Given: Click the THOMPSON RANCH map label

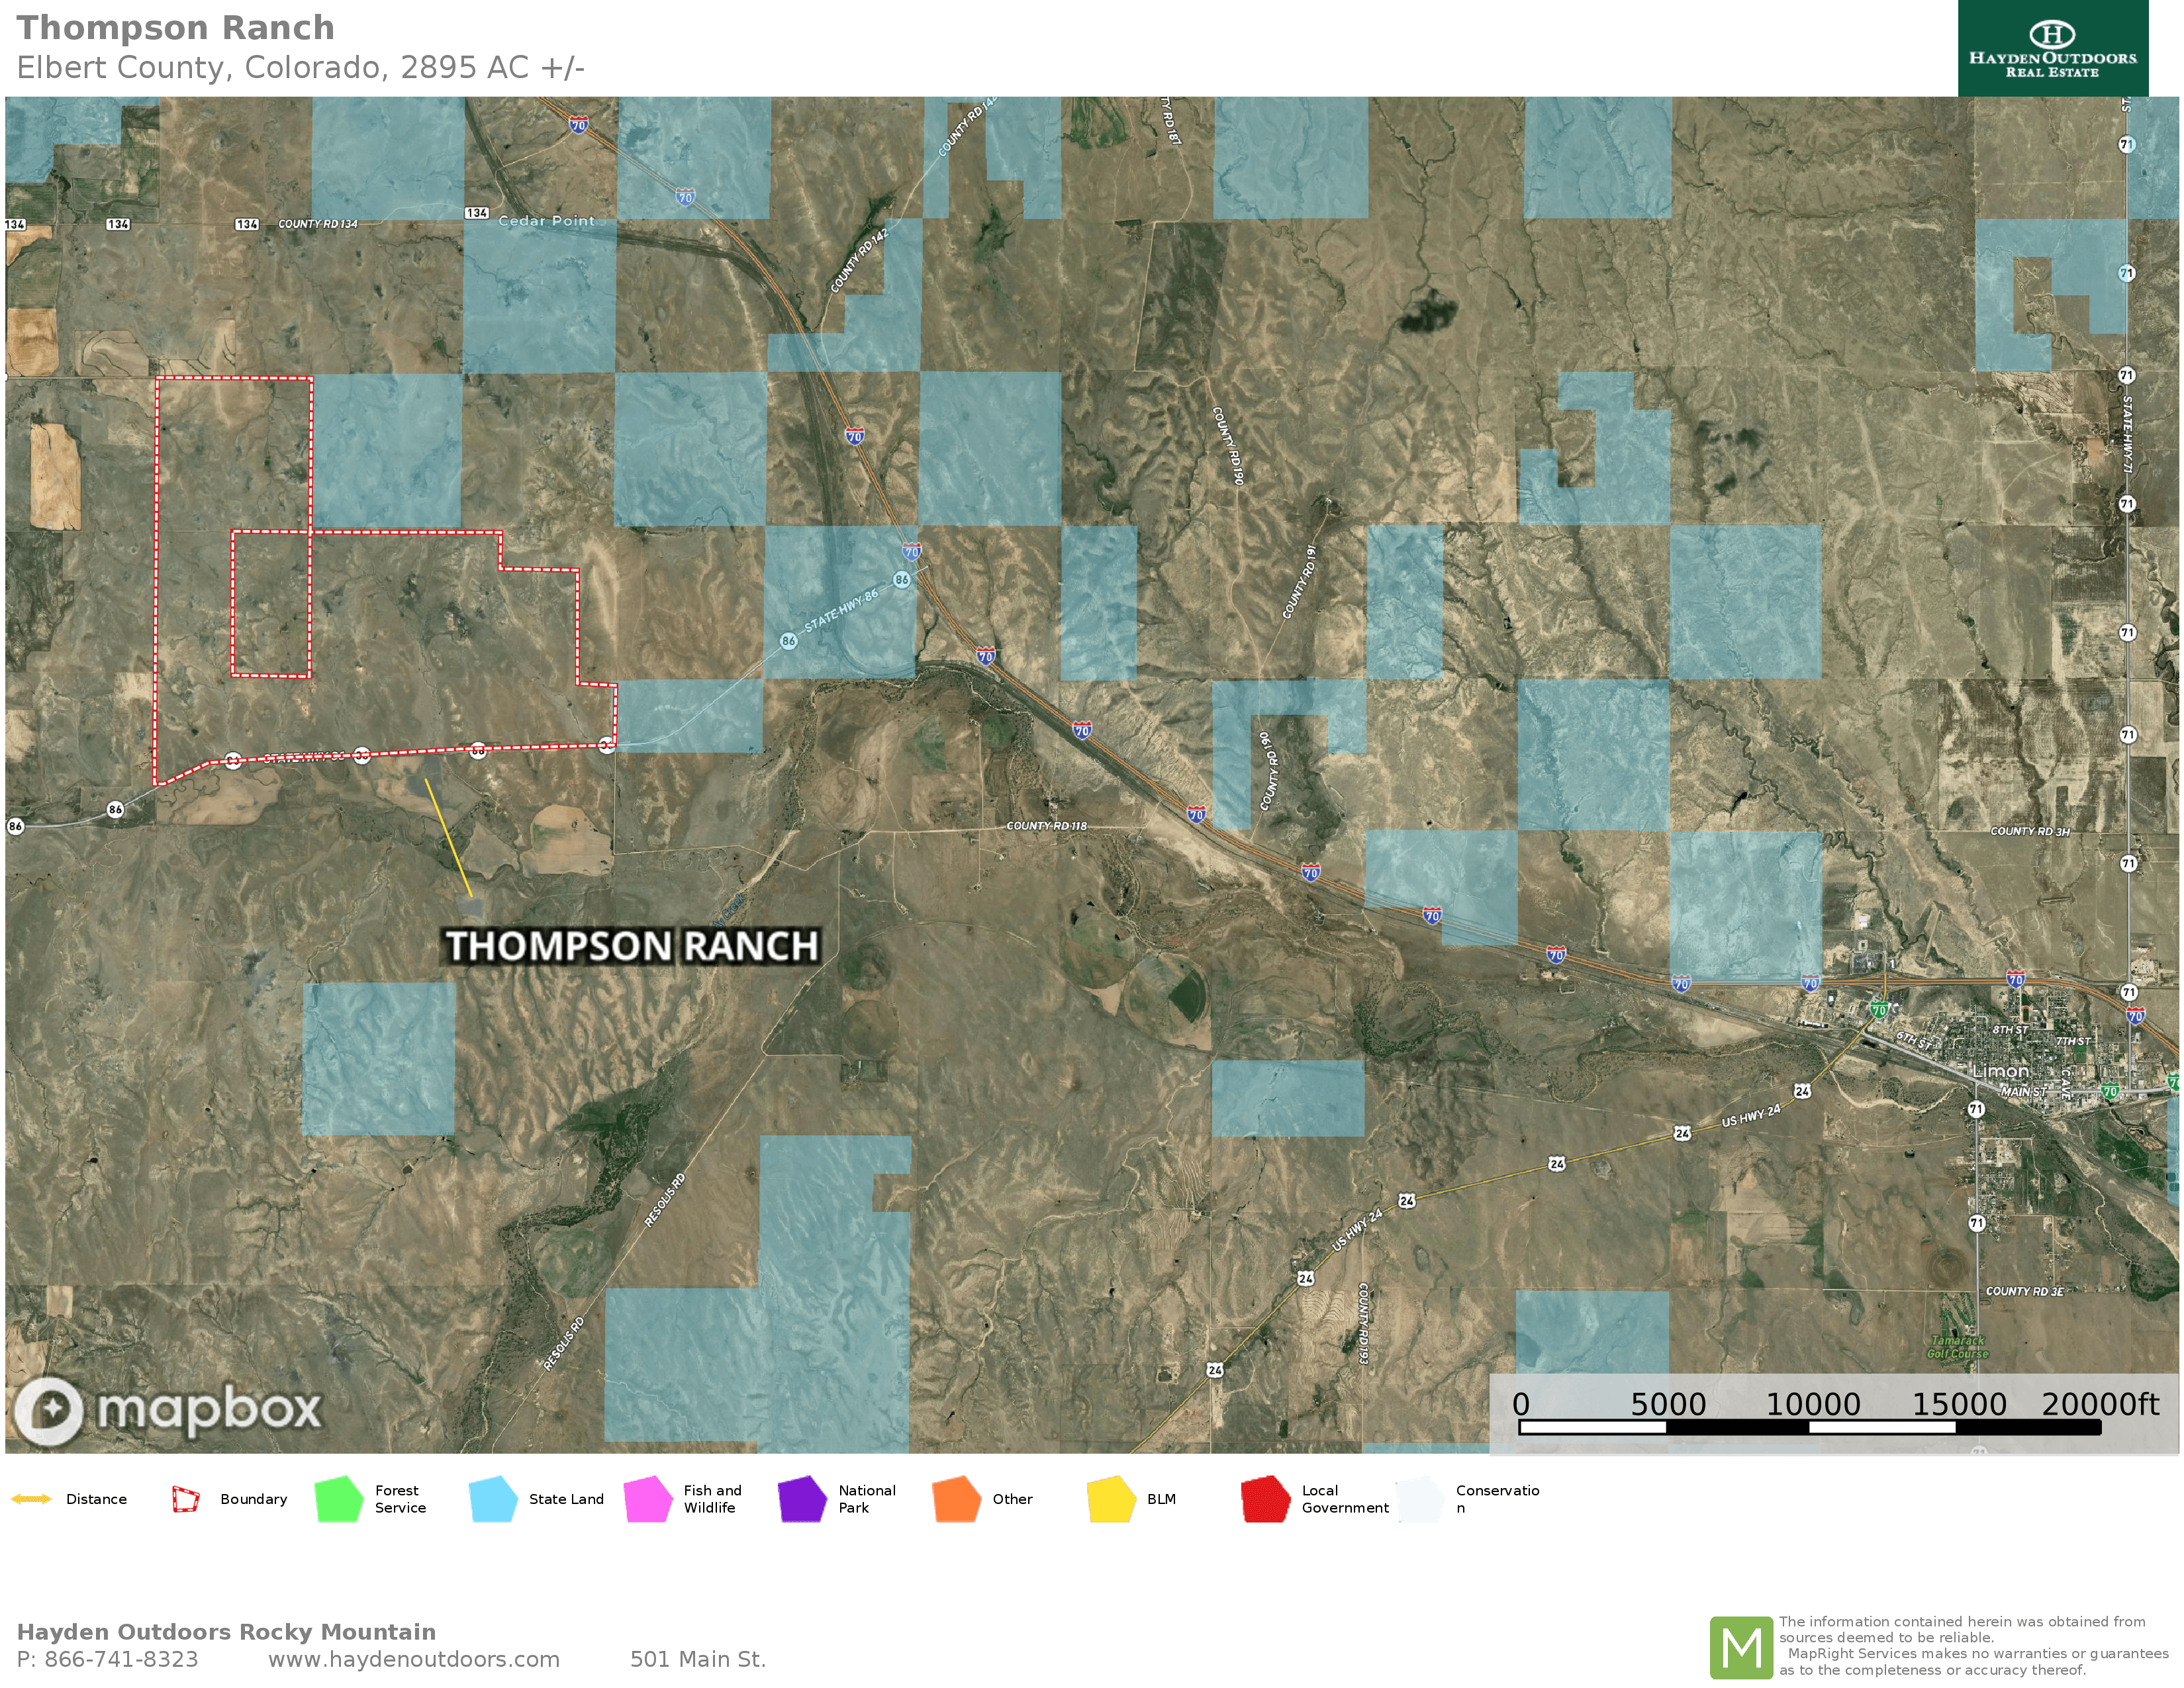Looking at the screenshot, I should click(x=632, y=946).
